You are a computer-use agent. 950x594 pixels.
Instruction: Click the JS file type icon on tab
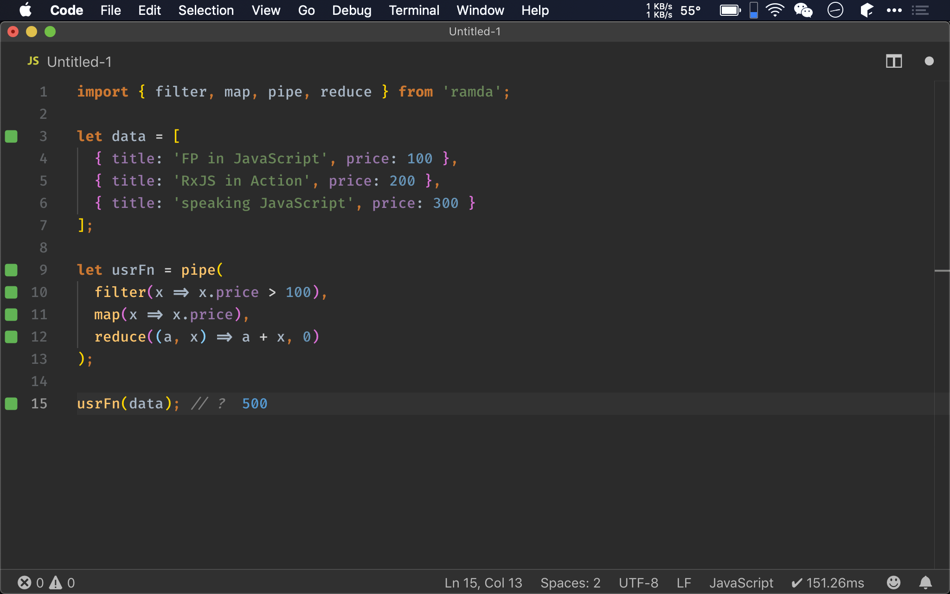click(x=33, y=61)
